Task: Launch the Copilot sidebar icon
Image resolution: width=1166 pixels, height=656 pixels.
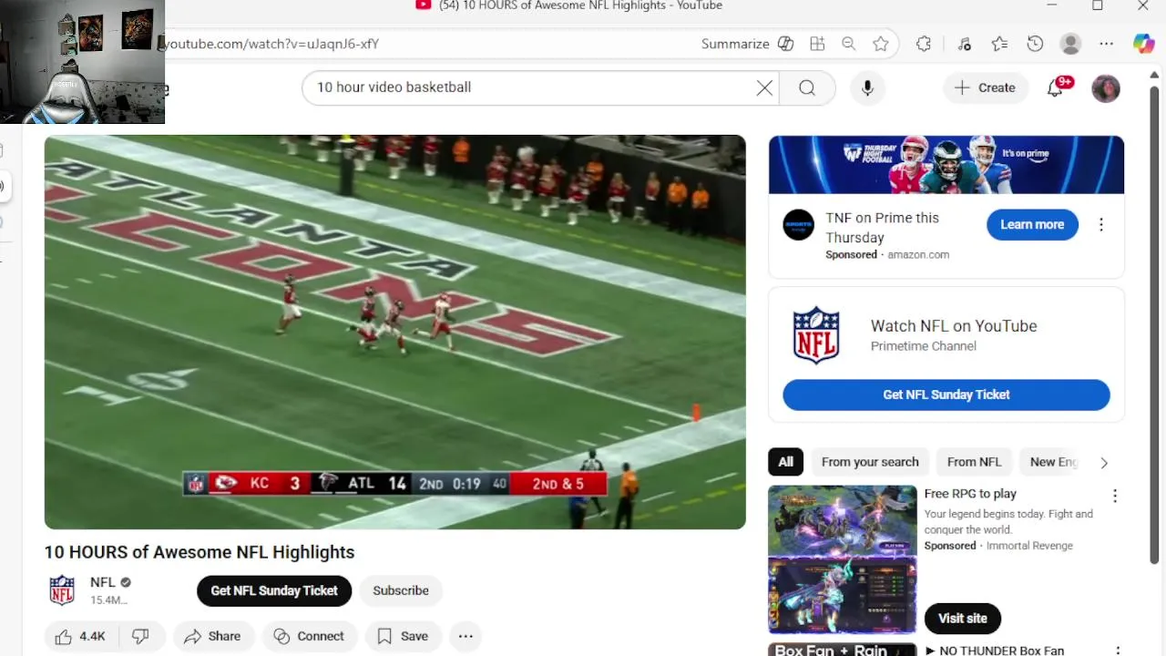Action: click(1143, 44)
